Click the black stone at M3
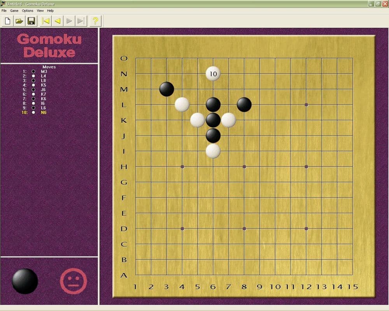The image size is (389, 311). pos(167,89)
